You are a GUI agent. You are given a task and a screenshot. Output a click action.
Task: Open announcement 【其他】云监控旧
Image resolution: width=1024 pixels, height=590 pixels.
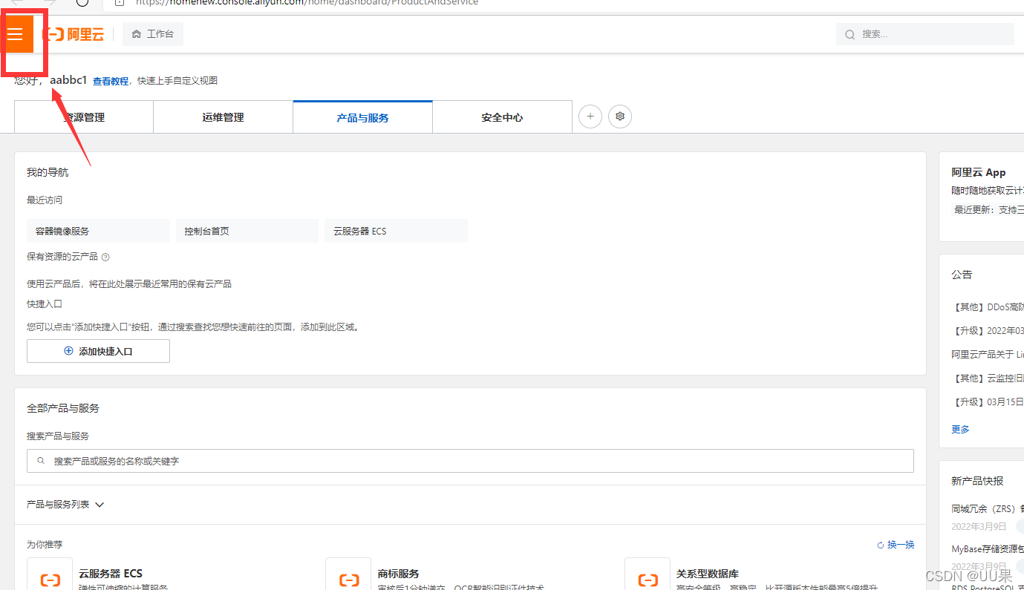coord(988,378)
